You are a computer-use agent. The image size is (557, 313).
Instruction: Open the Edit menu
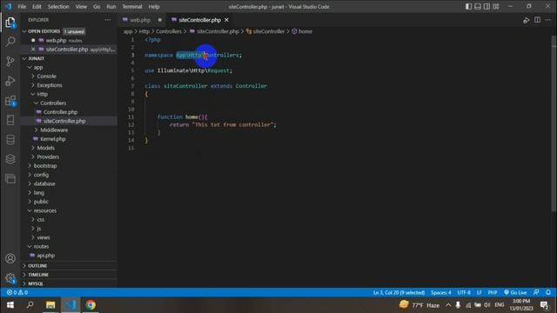pyautogui.click(x=37, y=6)
